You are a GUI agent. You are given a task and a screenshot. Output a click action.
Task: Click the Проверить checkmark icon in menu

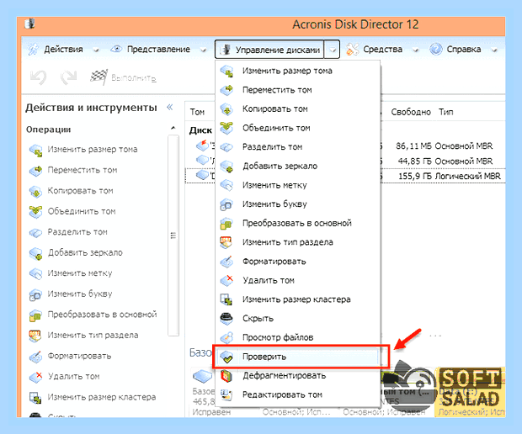coord(226,357)
